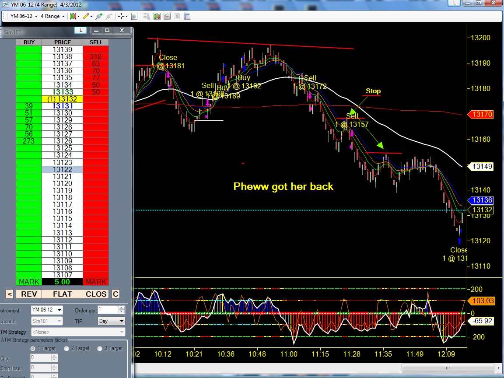Click the L link button in chart title bar
Viewport: 504px width, 378px height.
pyautogui.click(x=454, y=3)
